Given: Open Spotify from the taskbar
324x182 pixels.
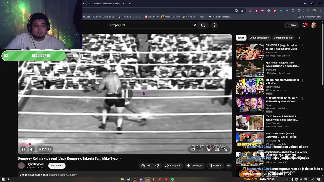Looking at the screenshot, I should 172,179.
